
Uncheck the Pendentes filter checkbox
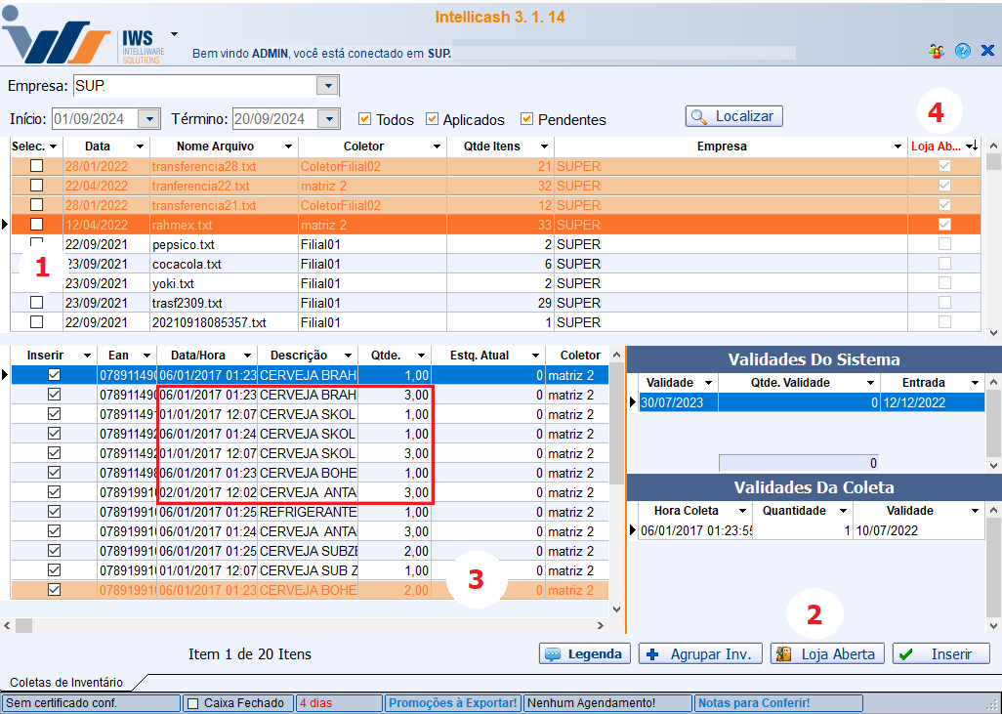tap(526, 119)
